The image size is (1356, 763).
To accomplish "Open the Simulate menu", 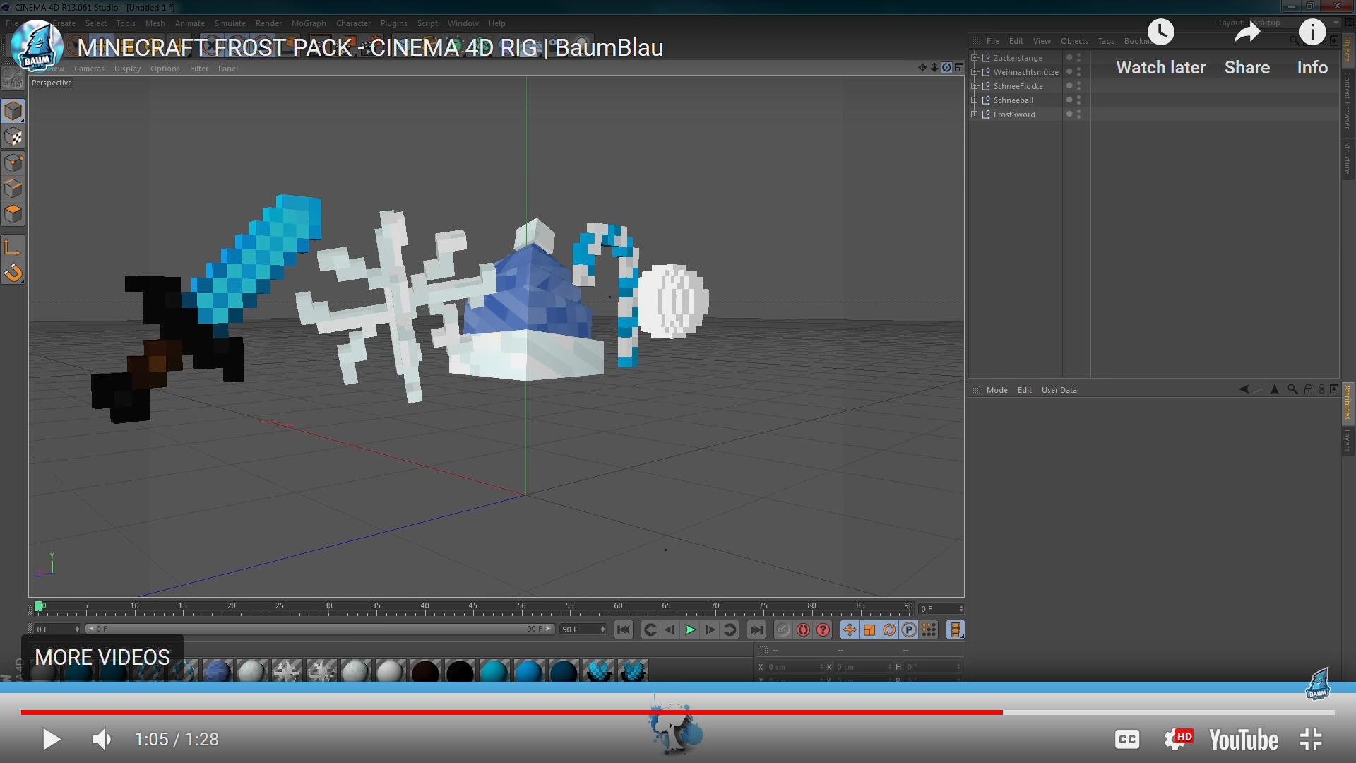I will [x=230, y=23].
